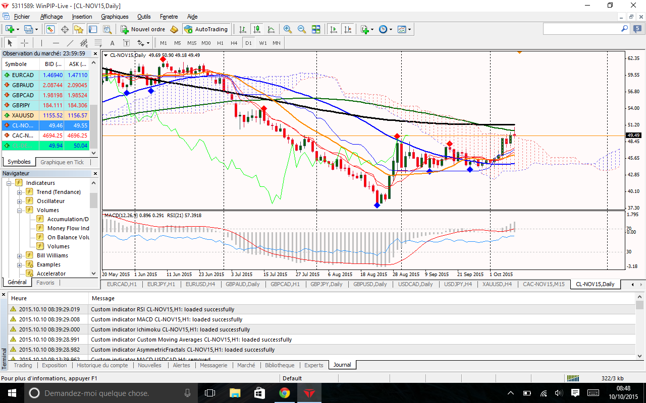Toggle chart shift from right edge

(x=348, y=29)
